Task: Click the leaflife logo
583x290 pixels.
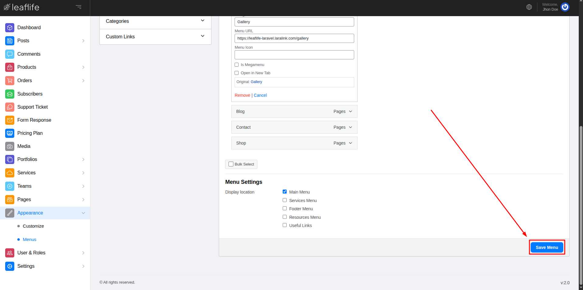Action: coord(22,7)
